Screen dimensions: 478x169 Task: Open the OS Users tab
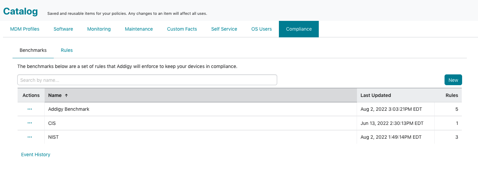pos(262,29)
